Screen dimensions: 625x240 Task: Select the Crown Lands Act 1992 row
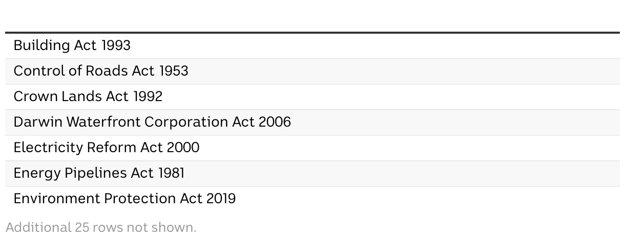312,97
